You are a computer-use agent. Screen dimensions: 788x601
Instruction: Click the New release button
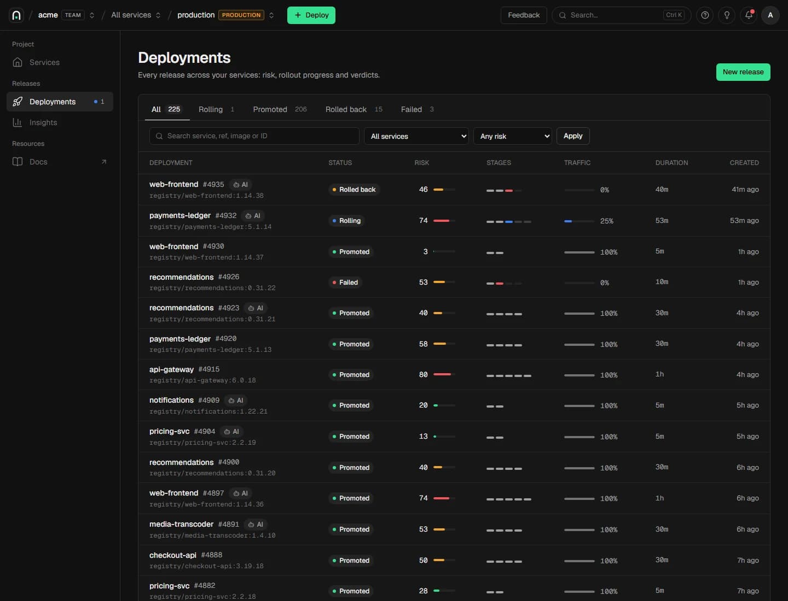743,72
